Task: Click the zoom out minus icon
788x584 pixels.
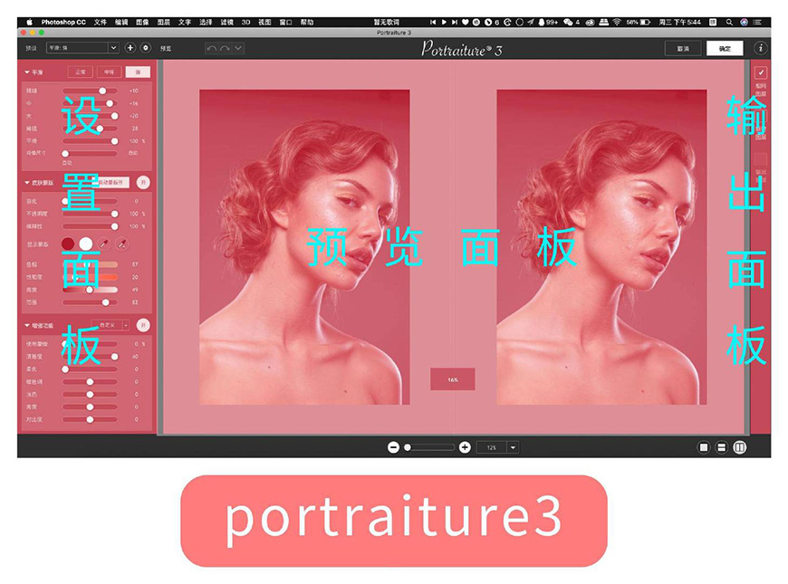Action: pos(393,447)
